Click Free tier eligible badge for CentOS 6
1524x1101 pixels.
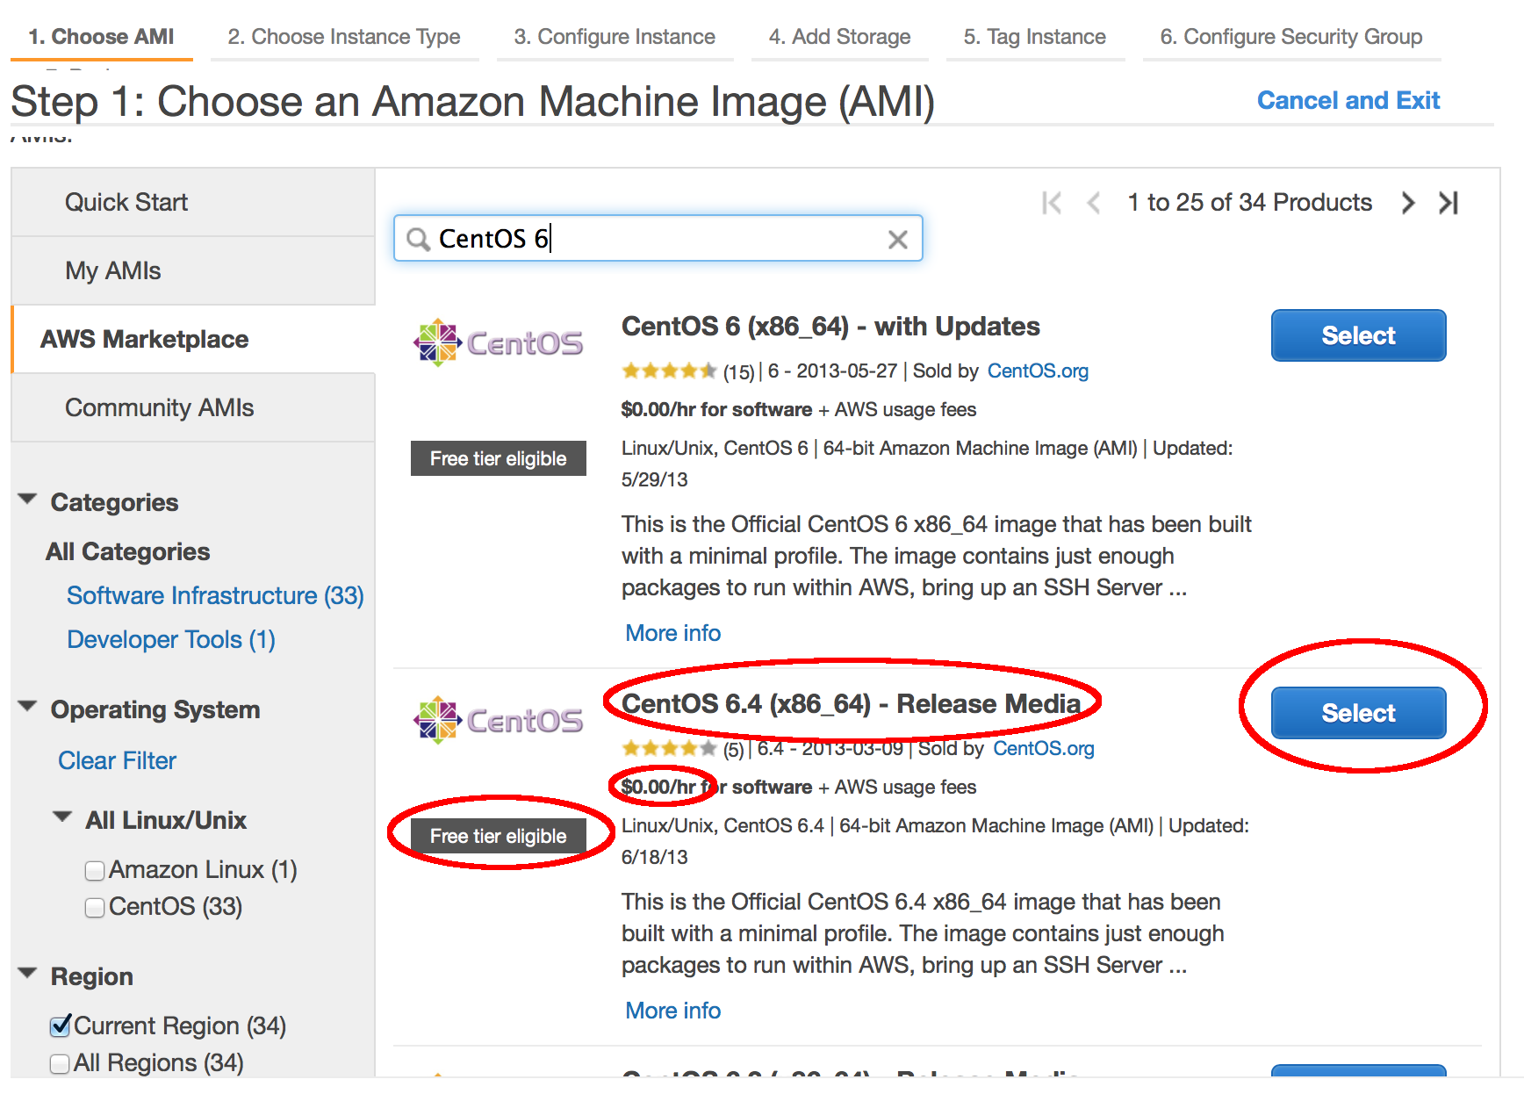tap(498, 458)
